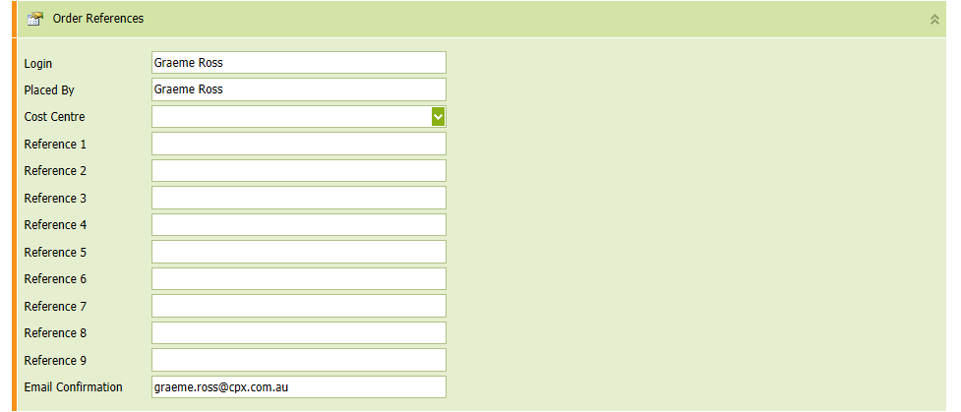Click into the Login field

pos(298,63)
